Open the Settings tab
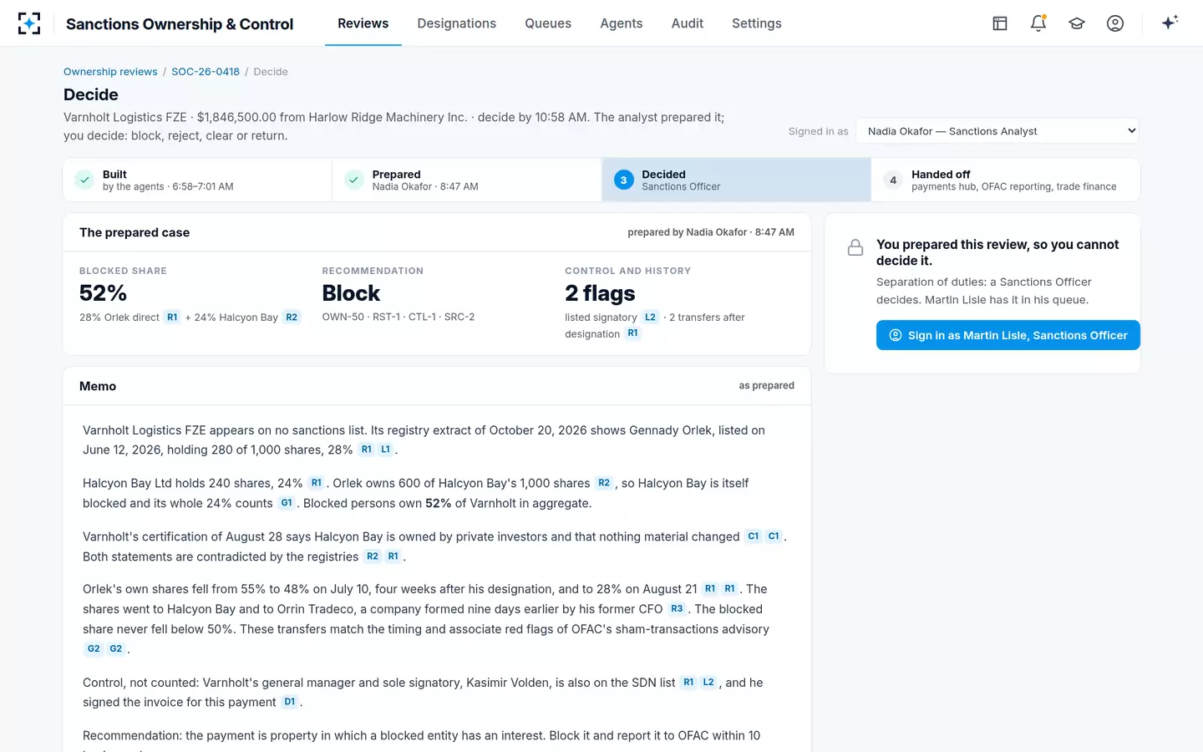This screenshot has width=1203, height=752. click(757, 23)
